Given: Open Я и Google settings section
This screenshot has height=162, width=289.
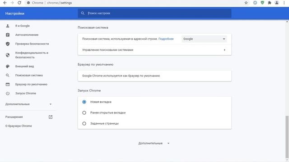Looking at the screenshot, I should click(22, 26).
